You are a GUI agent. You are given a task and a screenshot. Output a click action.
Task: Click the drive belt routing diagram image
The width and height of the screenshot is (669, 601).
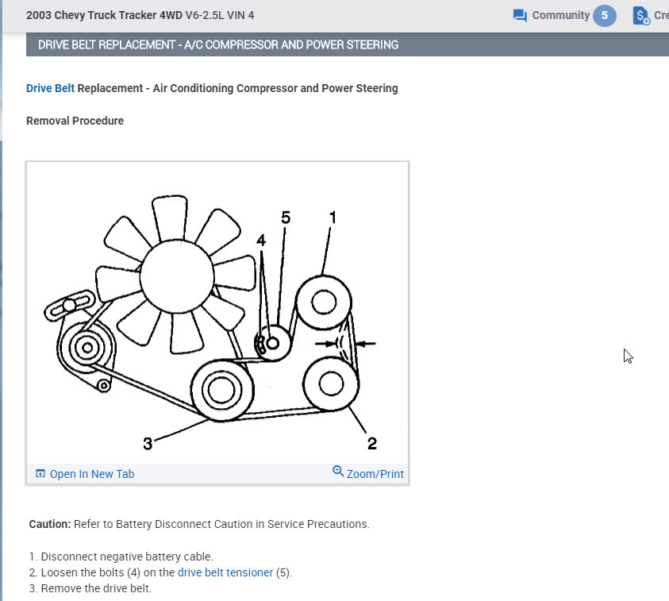coord(217,313)
